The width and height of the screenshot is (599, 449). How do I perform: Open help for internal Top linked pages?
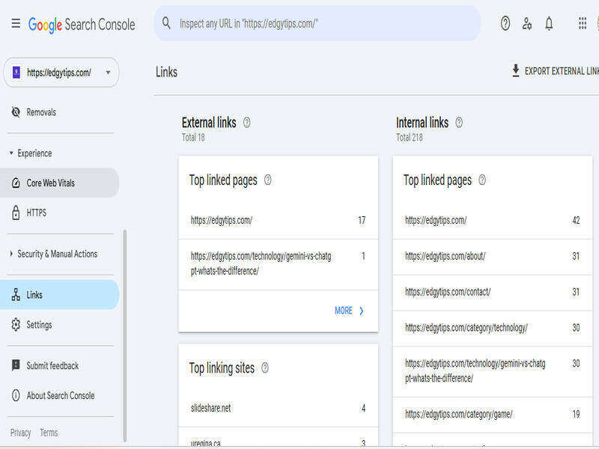pyautogui.click(x=482, y=180)
